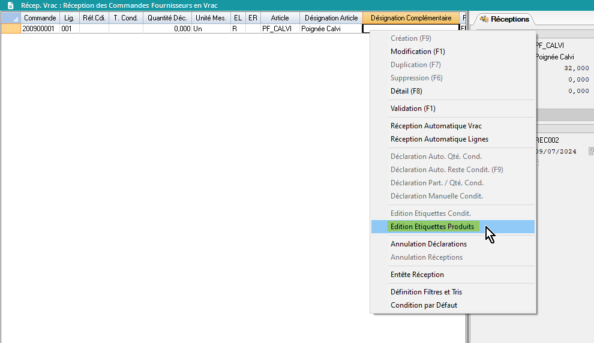Select the orange row header of order 200900001
594x343 pixels.
coord(10,28)
